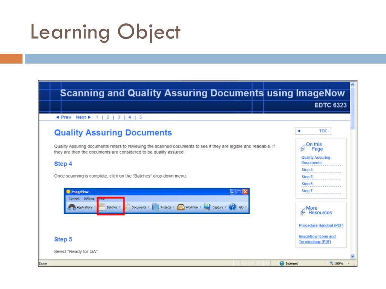This screenshot has width=386, height=289.
Task: Click the Applications binoculars icon
Action: pyautogui.click(x=72, y=207)
